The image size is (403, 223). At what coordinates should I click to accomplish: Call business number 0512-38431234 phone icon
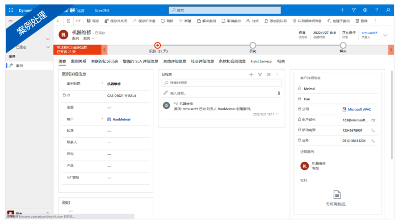(373, 140)
